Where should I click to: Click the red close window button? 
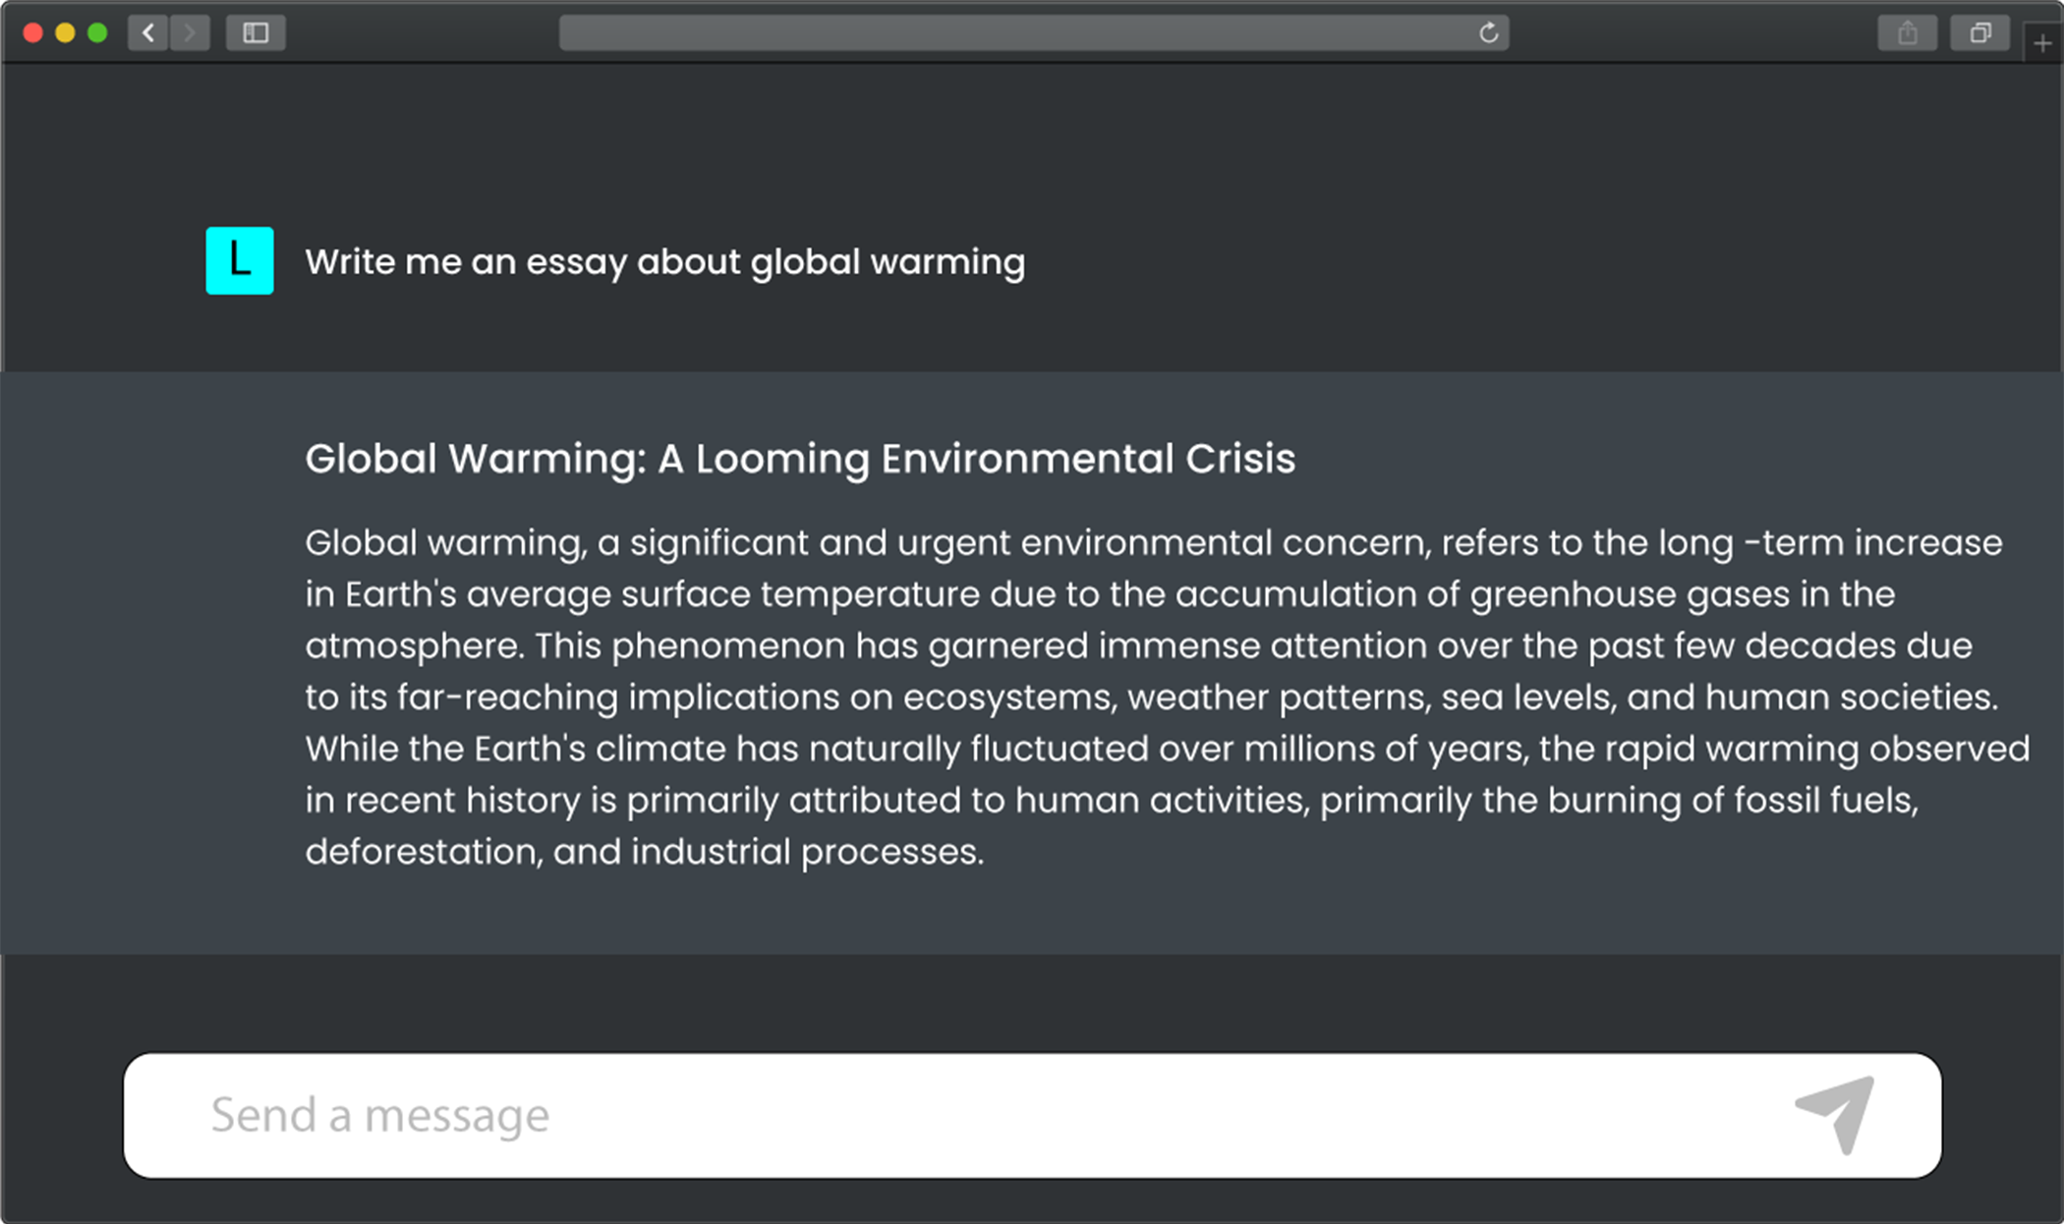pos(32,33)
